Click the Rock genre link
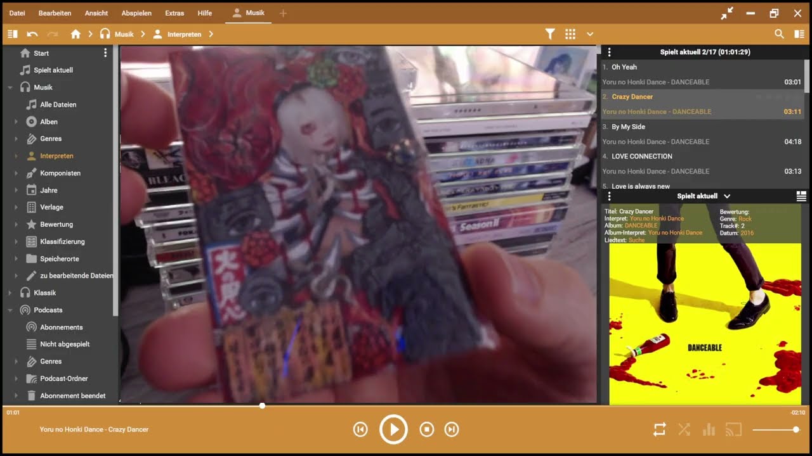This screenshot has width=812, height=456. click(745, 218)
